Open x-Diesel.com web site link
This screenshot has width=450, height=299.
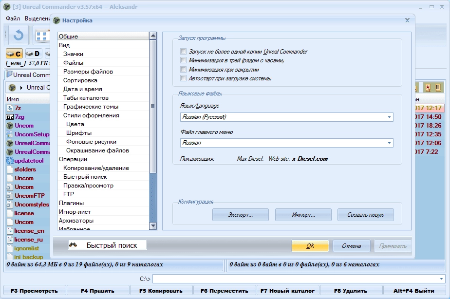310,159
